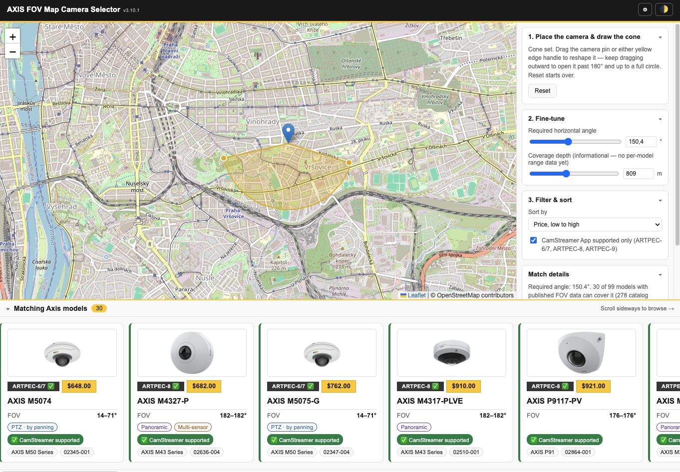
Task: Click the right yellow cone edge handle
Action: 349,163
